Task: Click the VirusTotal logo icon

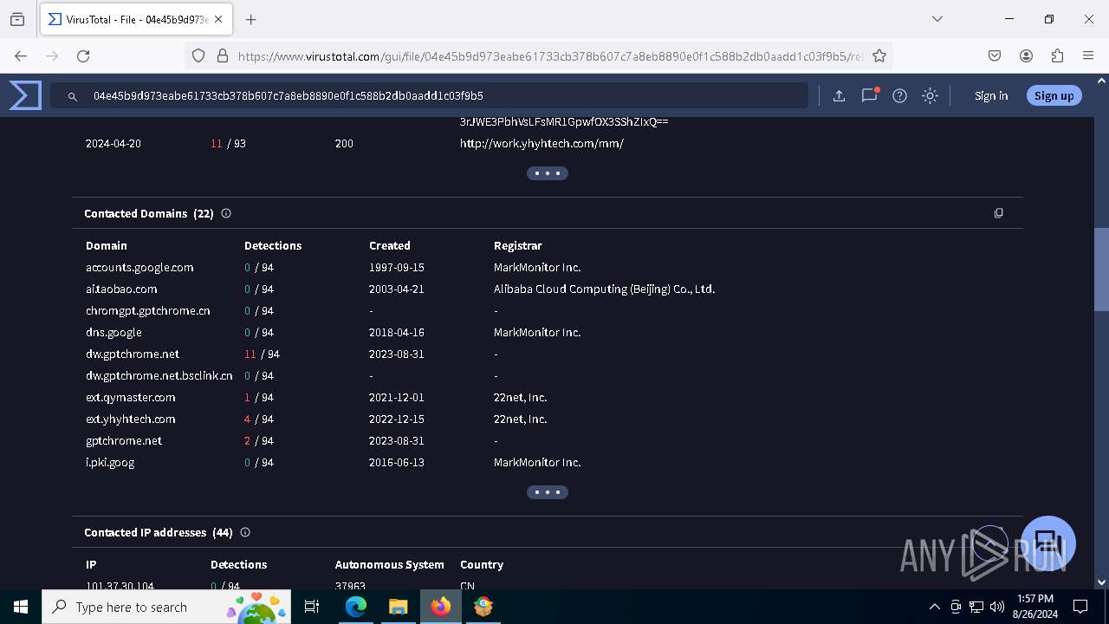Action: [x=25, y=95]
